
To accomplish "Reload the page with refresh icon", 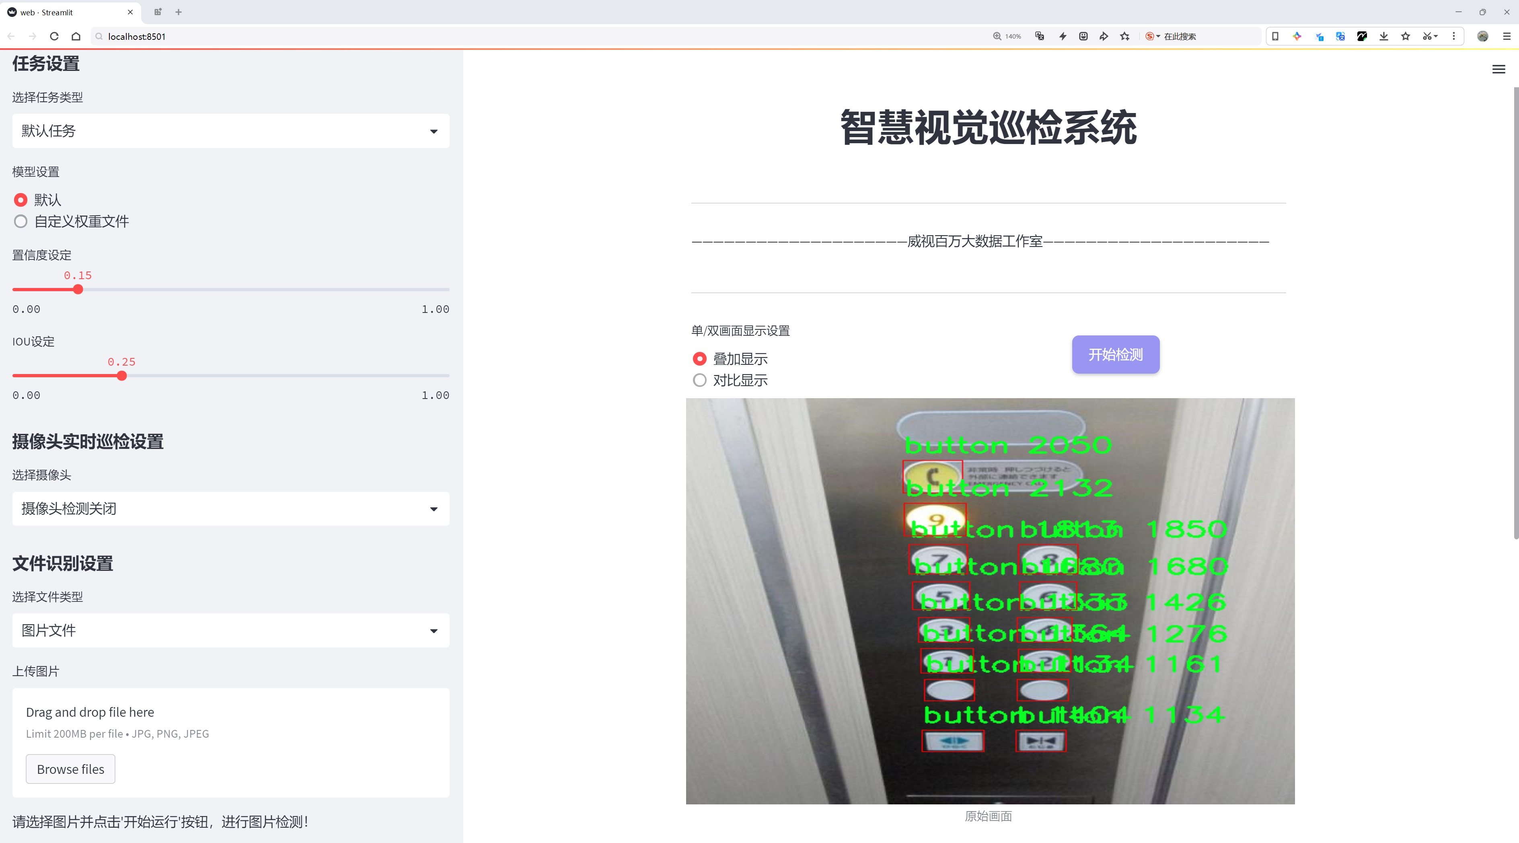I will pos(54,37).
